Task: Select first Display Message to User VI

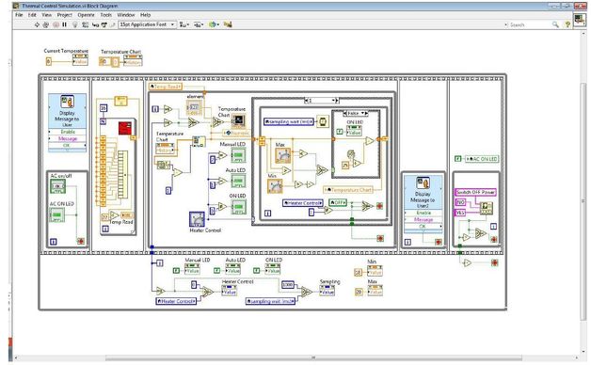Action: (67, 122)
